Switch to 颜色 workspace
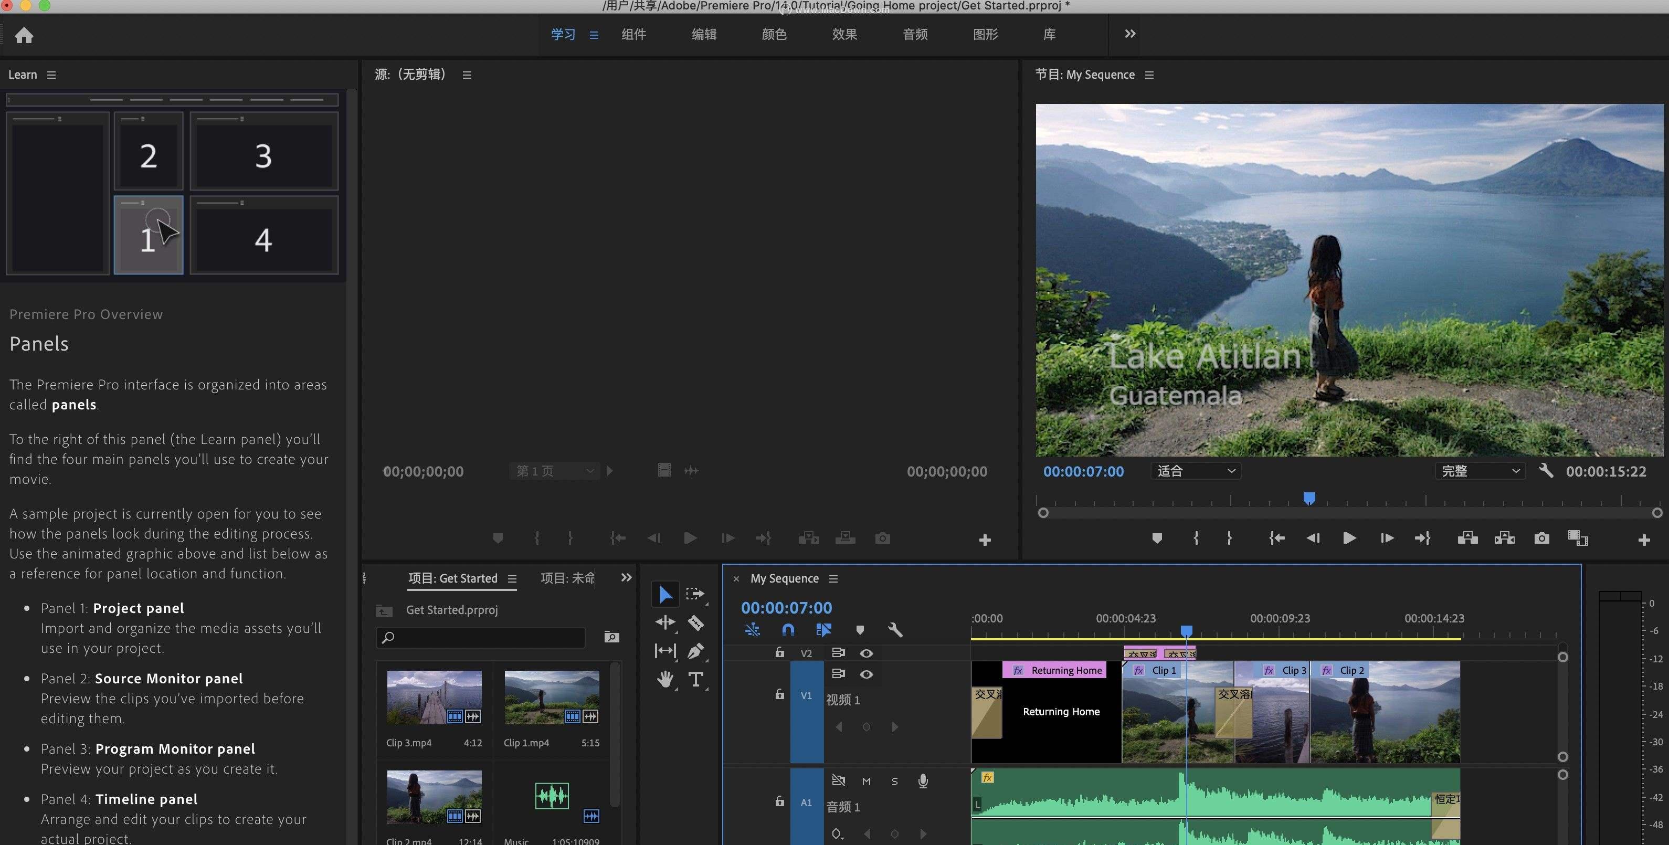The image size is (1669, 845). 774,34
